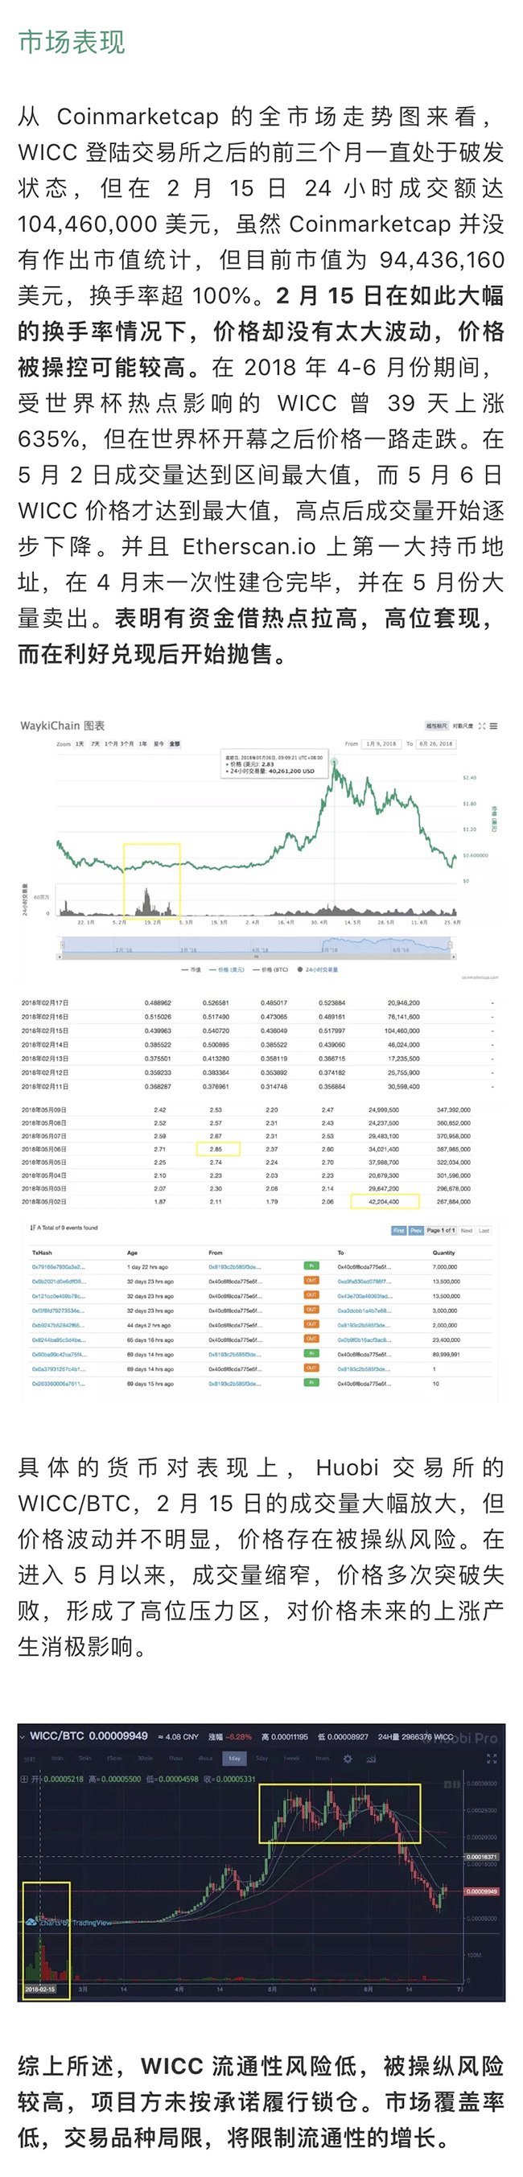Click the Age cell 44 days 2 hrs ago
523x2177 pixels.
(x=149, y=1325)
